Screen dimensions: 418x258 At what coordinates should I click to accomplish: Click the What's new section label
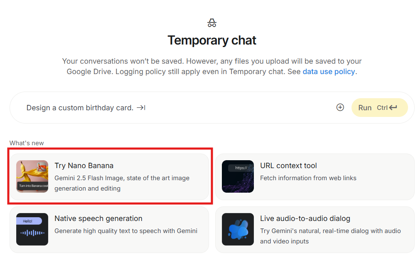point(27,143)
